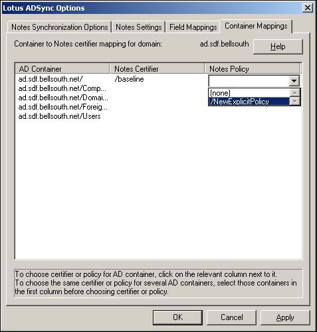This screenshot has width=317, height=332.
Task: Switch to Notes Synchronization Options tab
Action: click(59, 27)
